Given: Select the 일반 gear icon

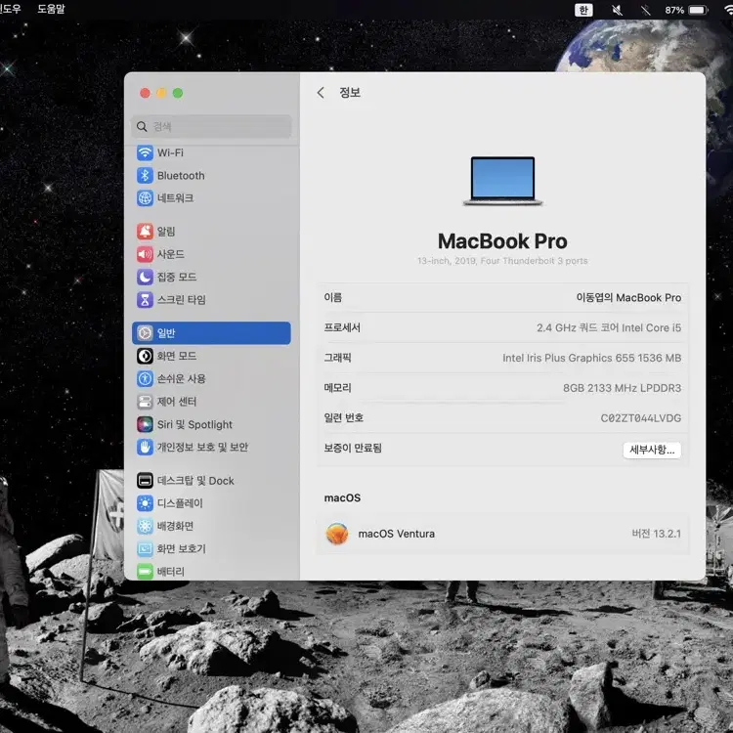Looking at the screenshot, I should pyautogui.click(x=145, y=333).
